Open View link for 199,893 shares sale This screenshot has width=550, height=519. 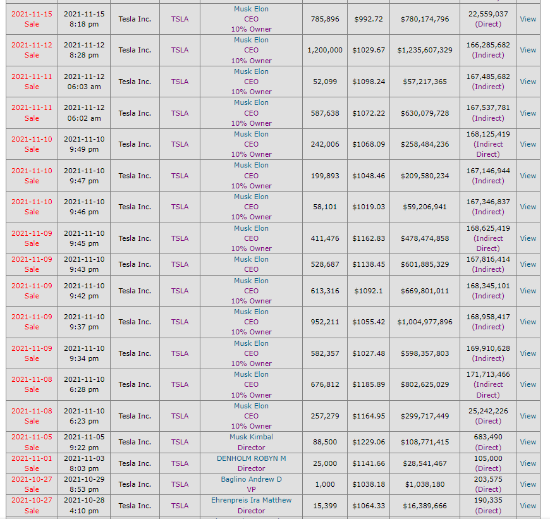528,176
